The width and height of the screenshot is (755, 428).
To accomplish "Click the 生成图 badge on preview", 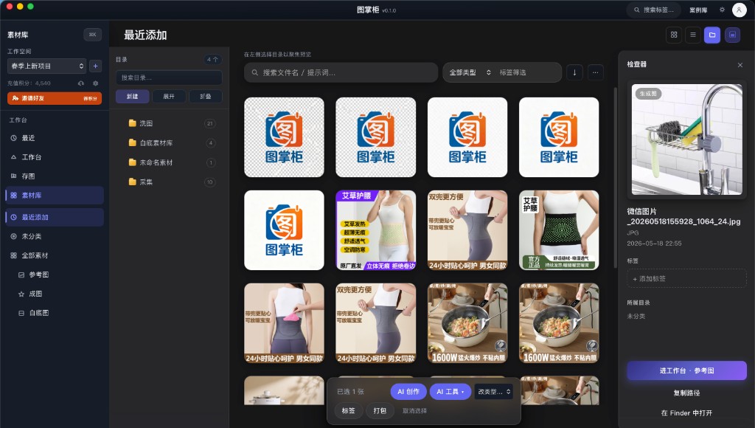I will [x=648, y=94].
